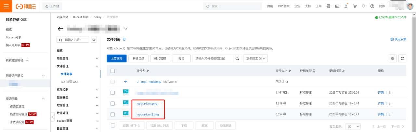Viewport: 416px width, 132px height.
Task: Open the hamburger main menu
Action: tap(6, 6)
